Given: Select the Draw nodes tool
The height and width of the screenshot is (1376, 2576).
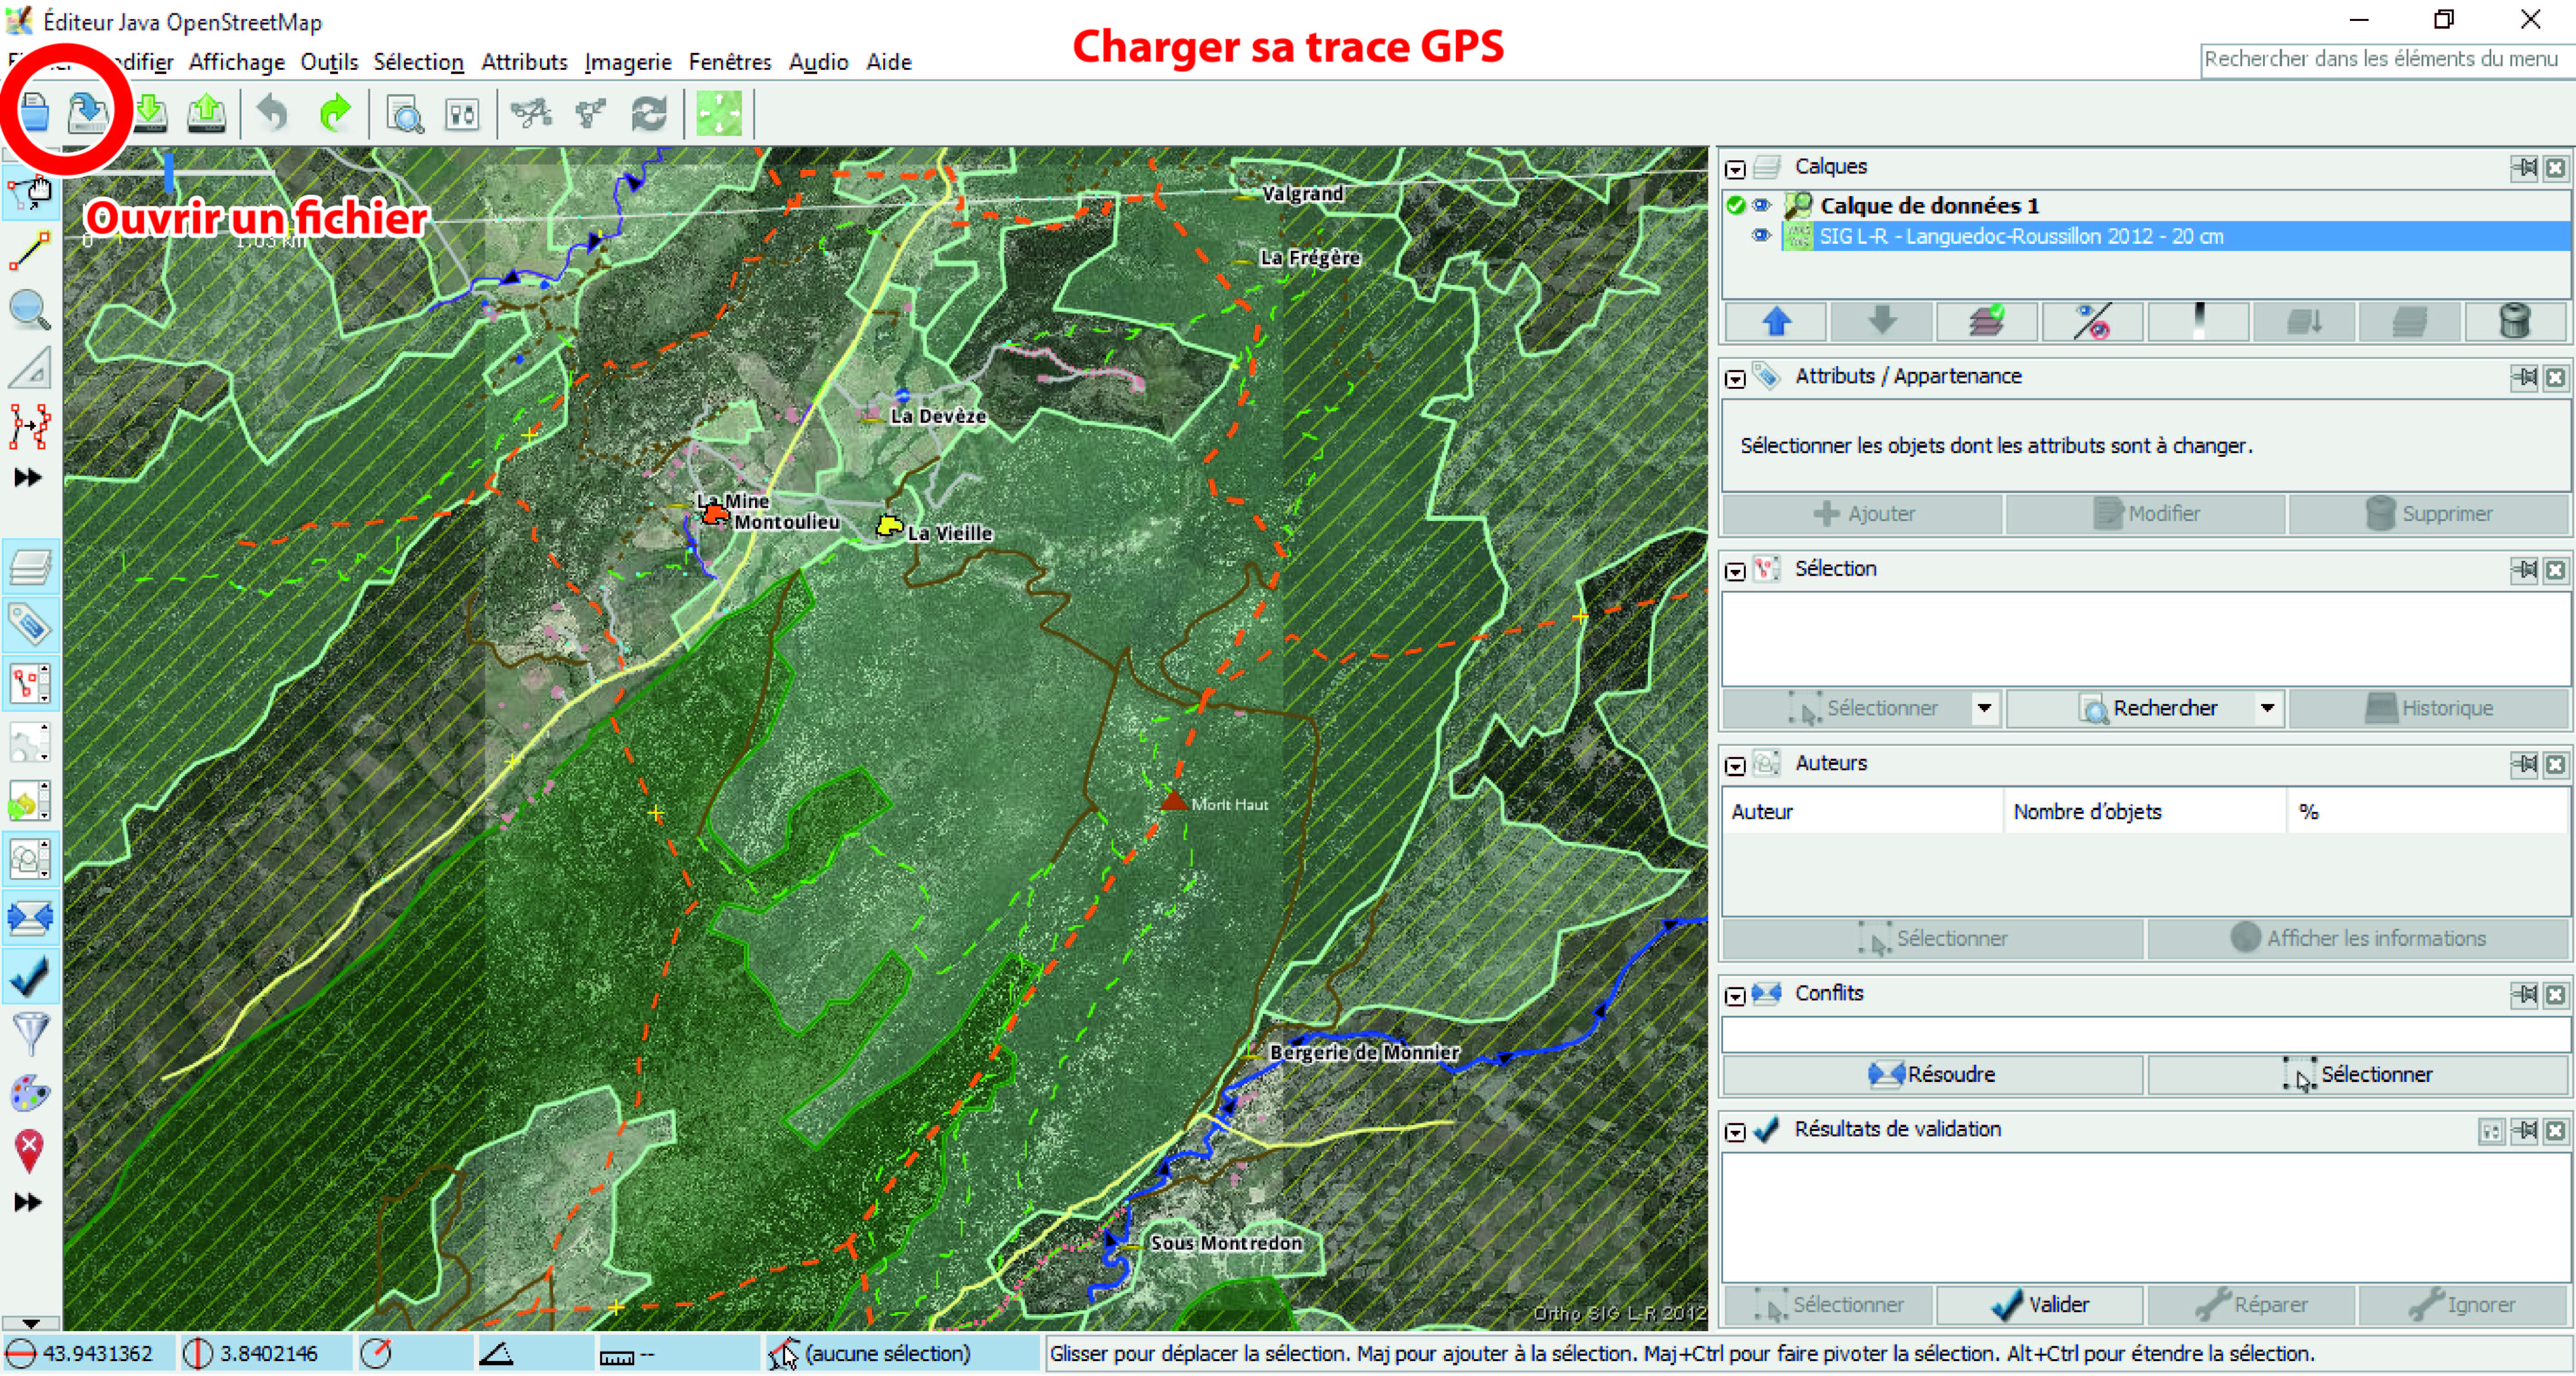Looking at the screenshot, I should [30, 251].
